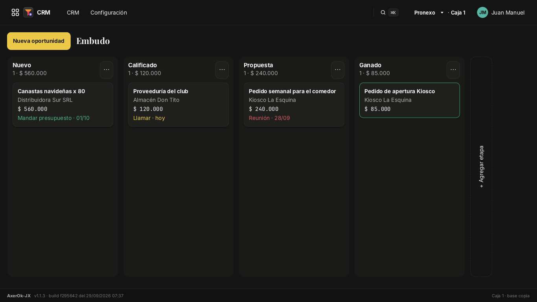The width and height of the screenshot is (537, 302).
Task: Click 'Almacén Don Tito' client name
Action: point(156,100)
